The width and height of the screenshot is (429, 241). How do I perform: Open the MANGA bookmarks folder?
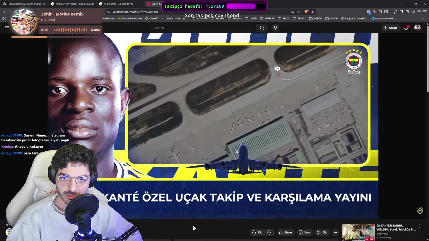(218, 18)
